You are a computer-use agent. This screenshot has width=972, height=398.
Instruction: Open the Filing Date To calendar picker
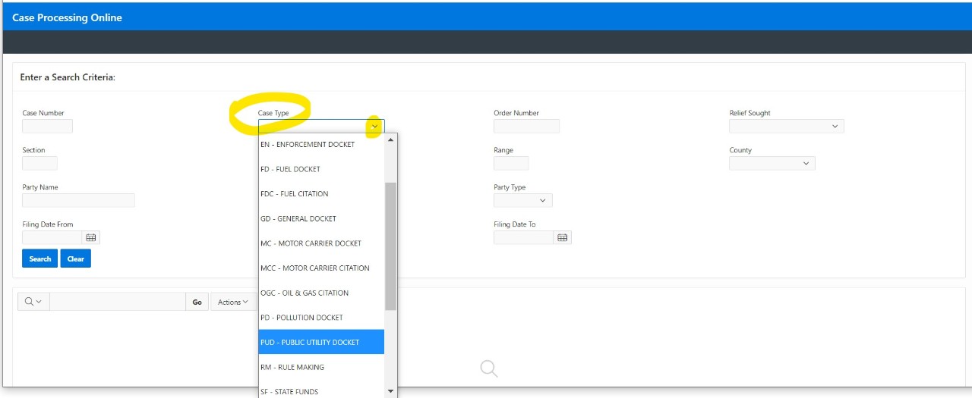[563, 237]
